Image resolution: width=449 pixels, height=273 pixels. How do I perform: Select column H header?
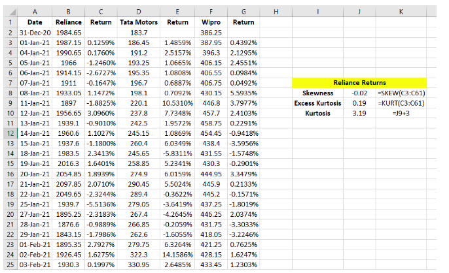coord(276,12)
